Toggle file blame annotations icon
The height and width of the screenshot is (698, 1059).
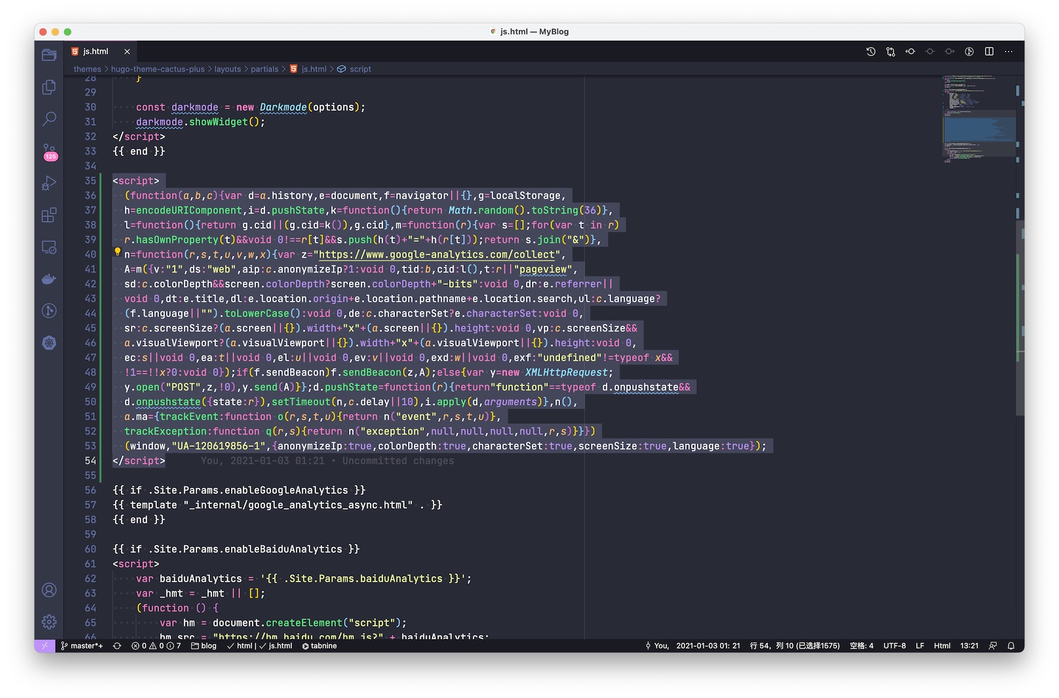click(969, 52)
